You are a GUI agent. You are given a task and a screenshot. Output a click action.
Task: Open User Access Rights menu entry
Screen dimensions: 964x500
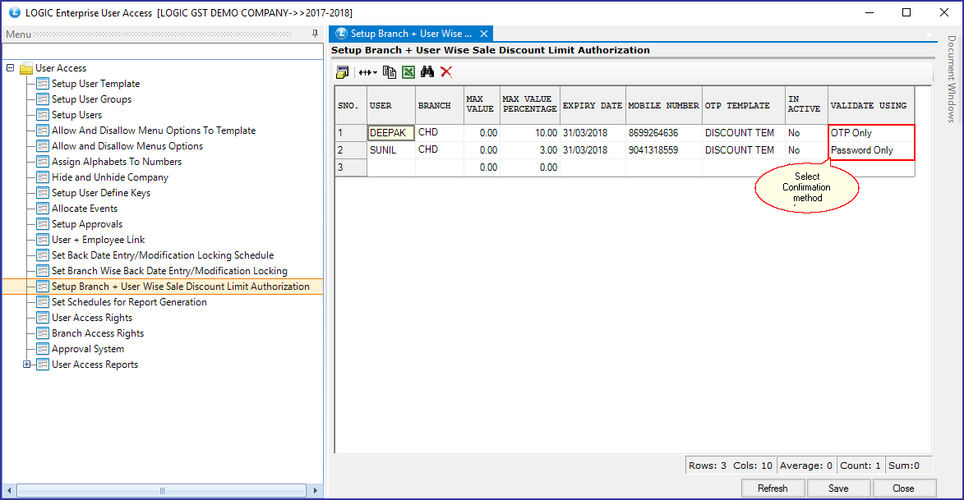(x=92, y=318)
